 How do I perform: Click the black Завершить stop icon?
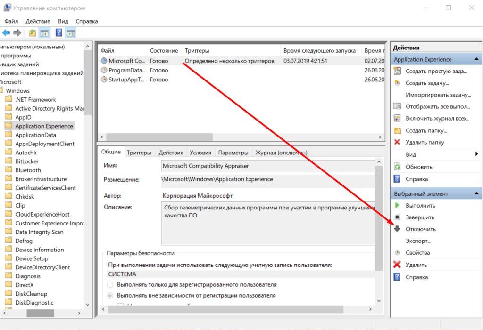coord(397,217)
